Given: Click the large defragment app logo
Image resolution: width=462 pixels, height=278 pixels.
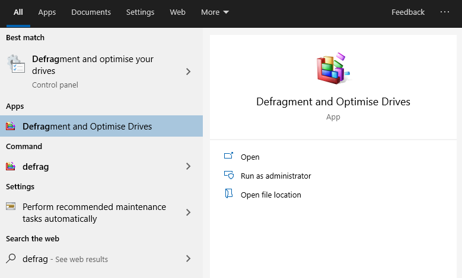Looking at the screenshot, I should 333,69.
